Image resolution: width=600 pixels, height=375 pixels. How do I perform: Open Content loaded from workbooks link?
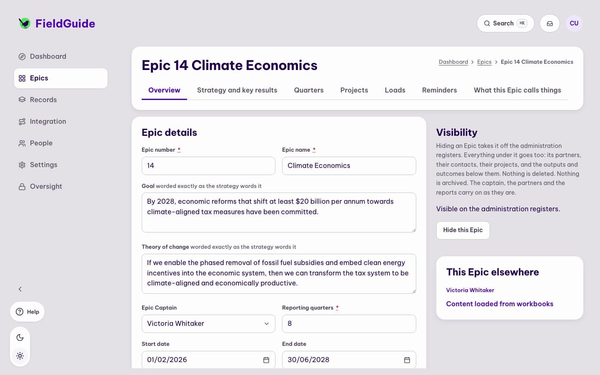(x=500, y=304)
